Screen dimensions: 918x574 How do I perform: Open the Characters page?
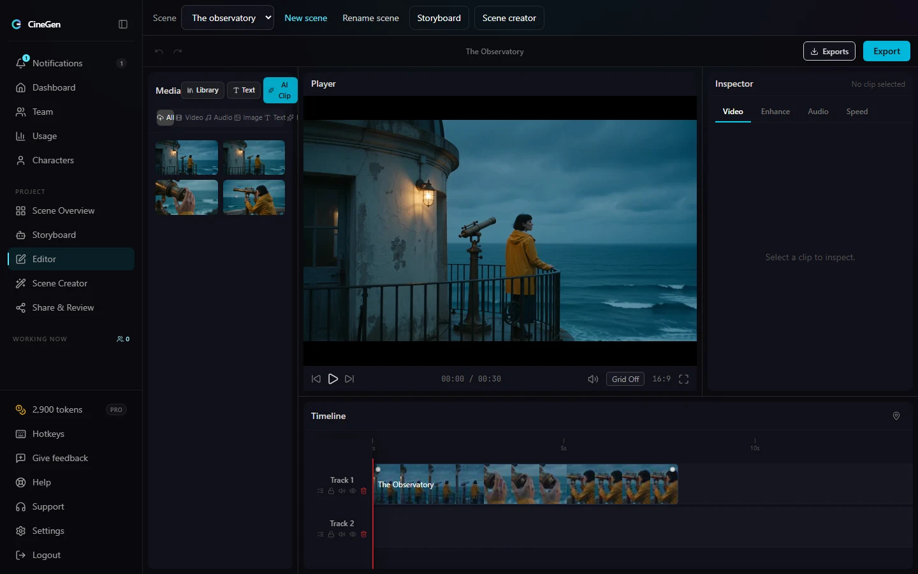tap(71, 160)
